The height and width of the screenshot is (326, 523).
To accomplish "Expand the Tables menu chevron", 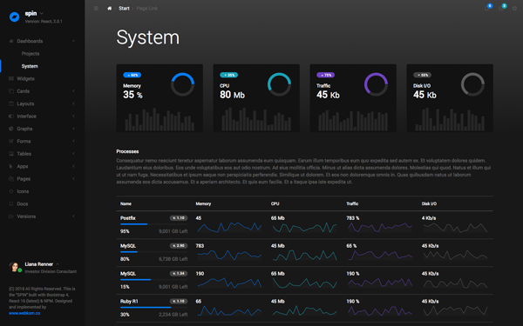I will 73,154.
